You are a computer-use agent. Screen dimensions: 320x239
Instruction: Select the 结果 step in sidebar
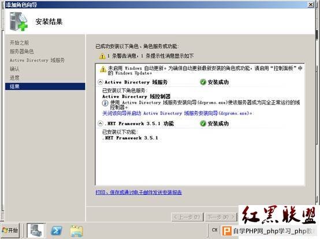click(45, 86)
